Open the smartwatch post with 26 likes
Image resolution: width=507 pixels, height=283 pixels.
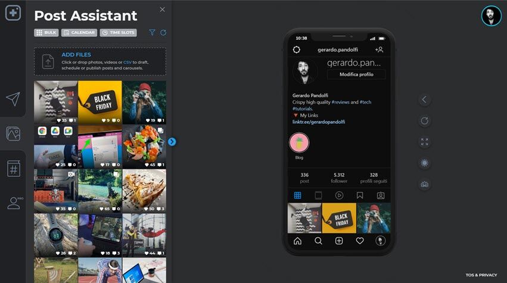click(55, 235)
